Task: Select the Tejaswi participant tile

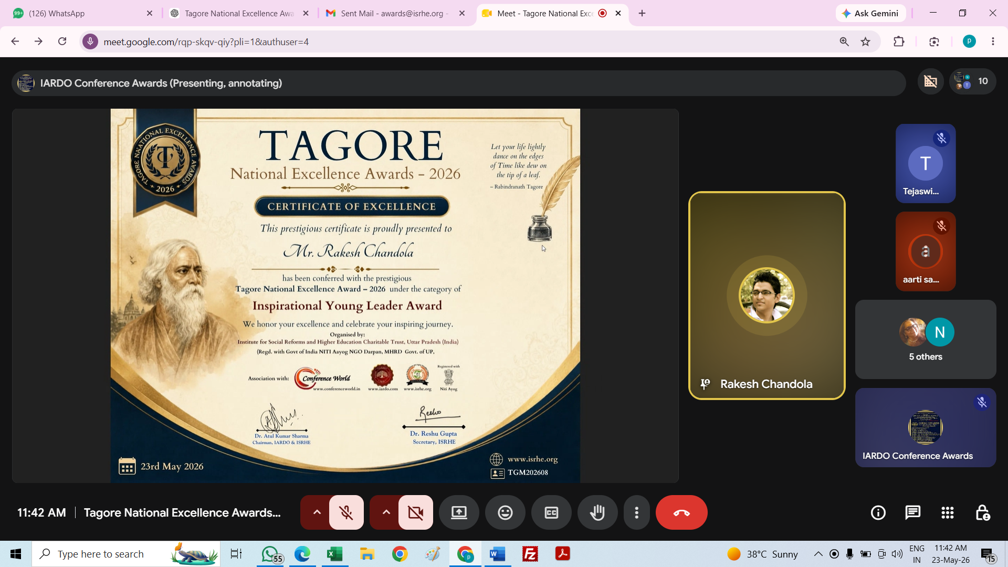Action: 926,163
